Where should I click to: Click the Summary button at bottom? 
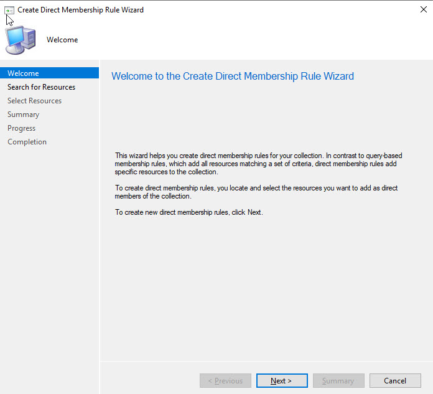(338, 381)
